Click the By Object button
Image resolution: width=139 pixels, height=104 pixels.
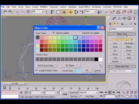click(x=70, y=66)
